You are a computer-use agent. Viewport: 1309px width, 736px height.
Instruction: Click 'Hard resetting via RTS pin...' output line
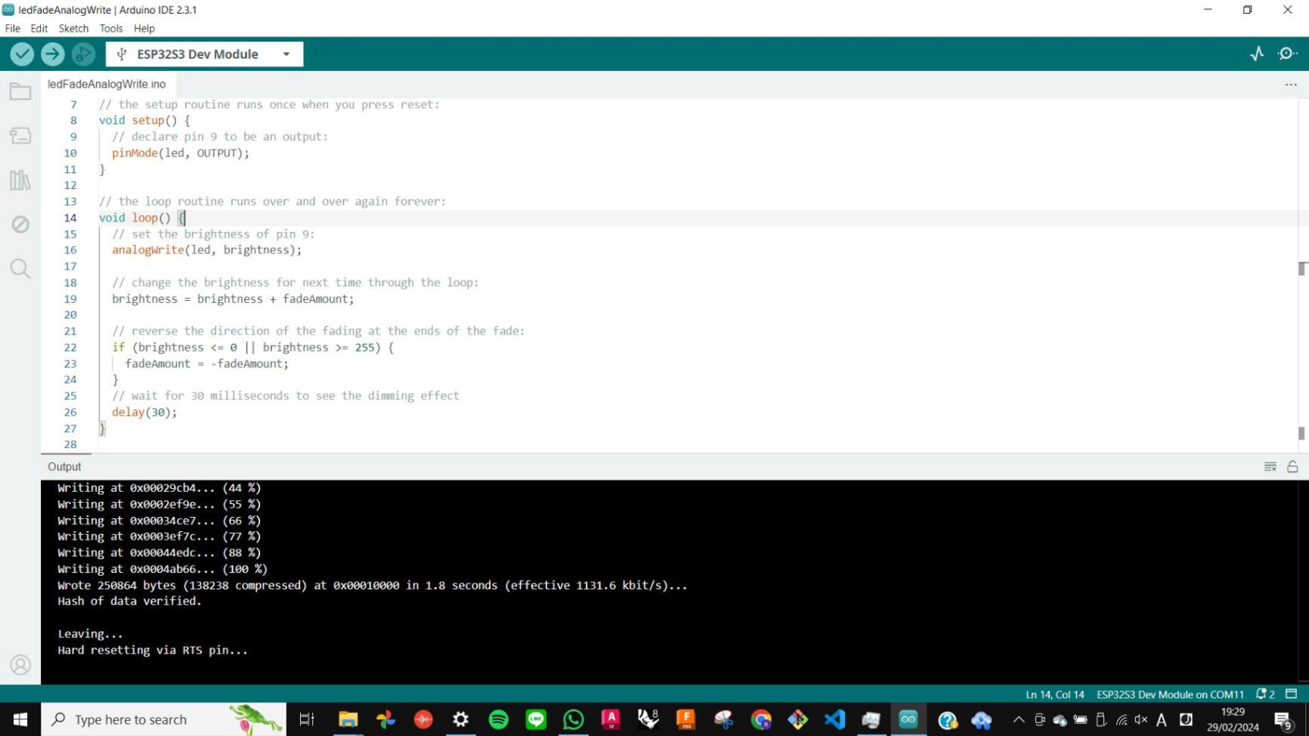pos(153,650)
